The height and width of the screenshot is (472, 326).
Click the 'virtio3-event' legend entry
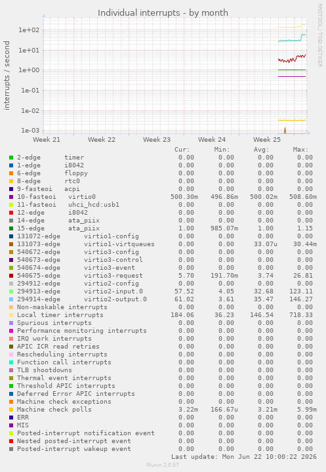[x=110, y=268]
